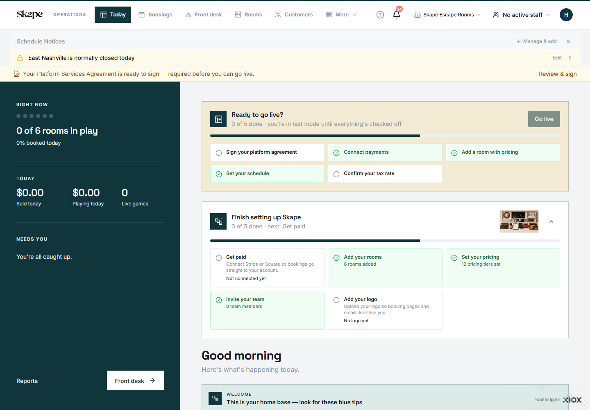
Task: Click the "$0.00 Playing today" stat
Action: pos(88,197)
